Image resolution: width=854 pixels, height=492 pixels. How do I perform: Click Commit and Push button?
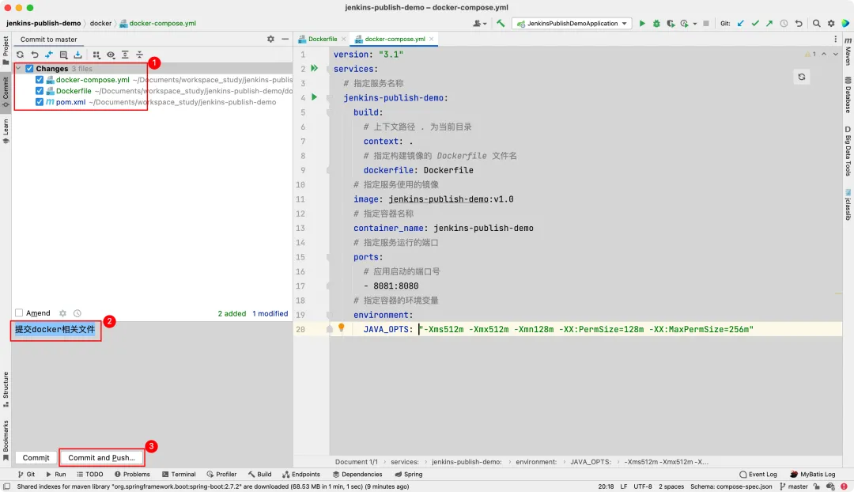coord(102,458)
